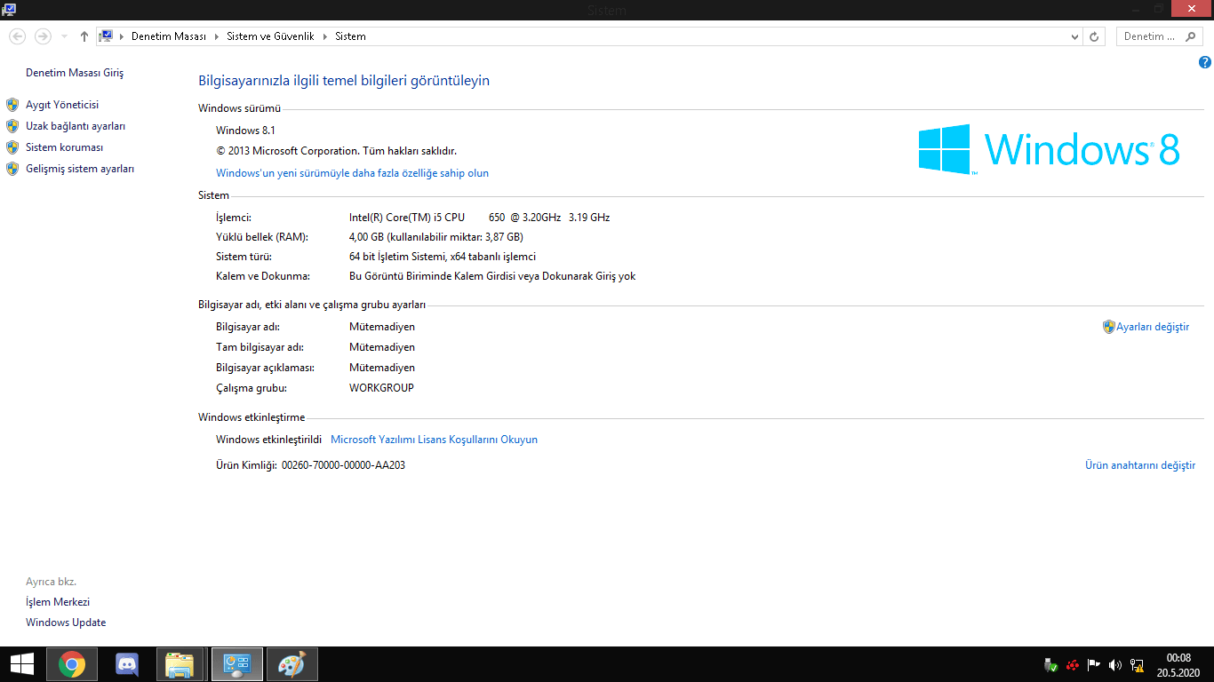
Task: Expand the chevron after Denetim Masası breadcrumb
Action: coord(215,36)
